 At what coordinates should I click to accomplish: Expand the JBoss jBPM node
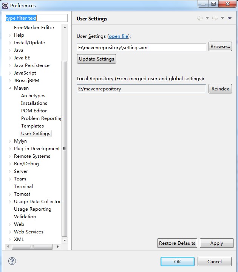point(10,81)
